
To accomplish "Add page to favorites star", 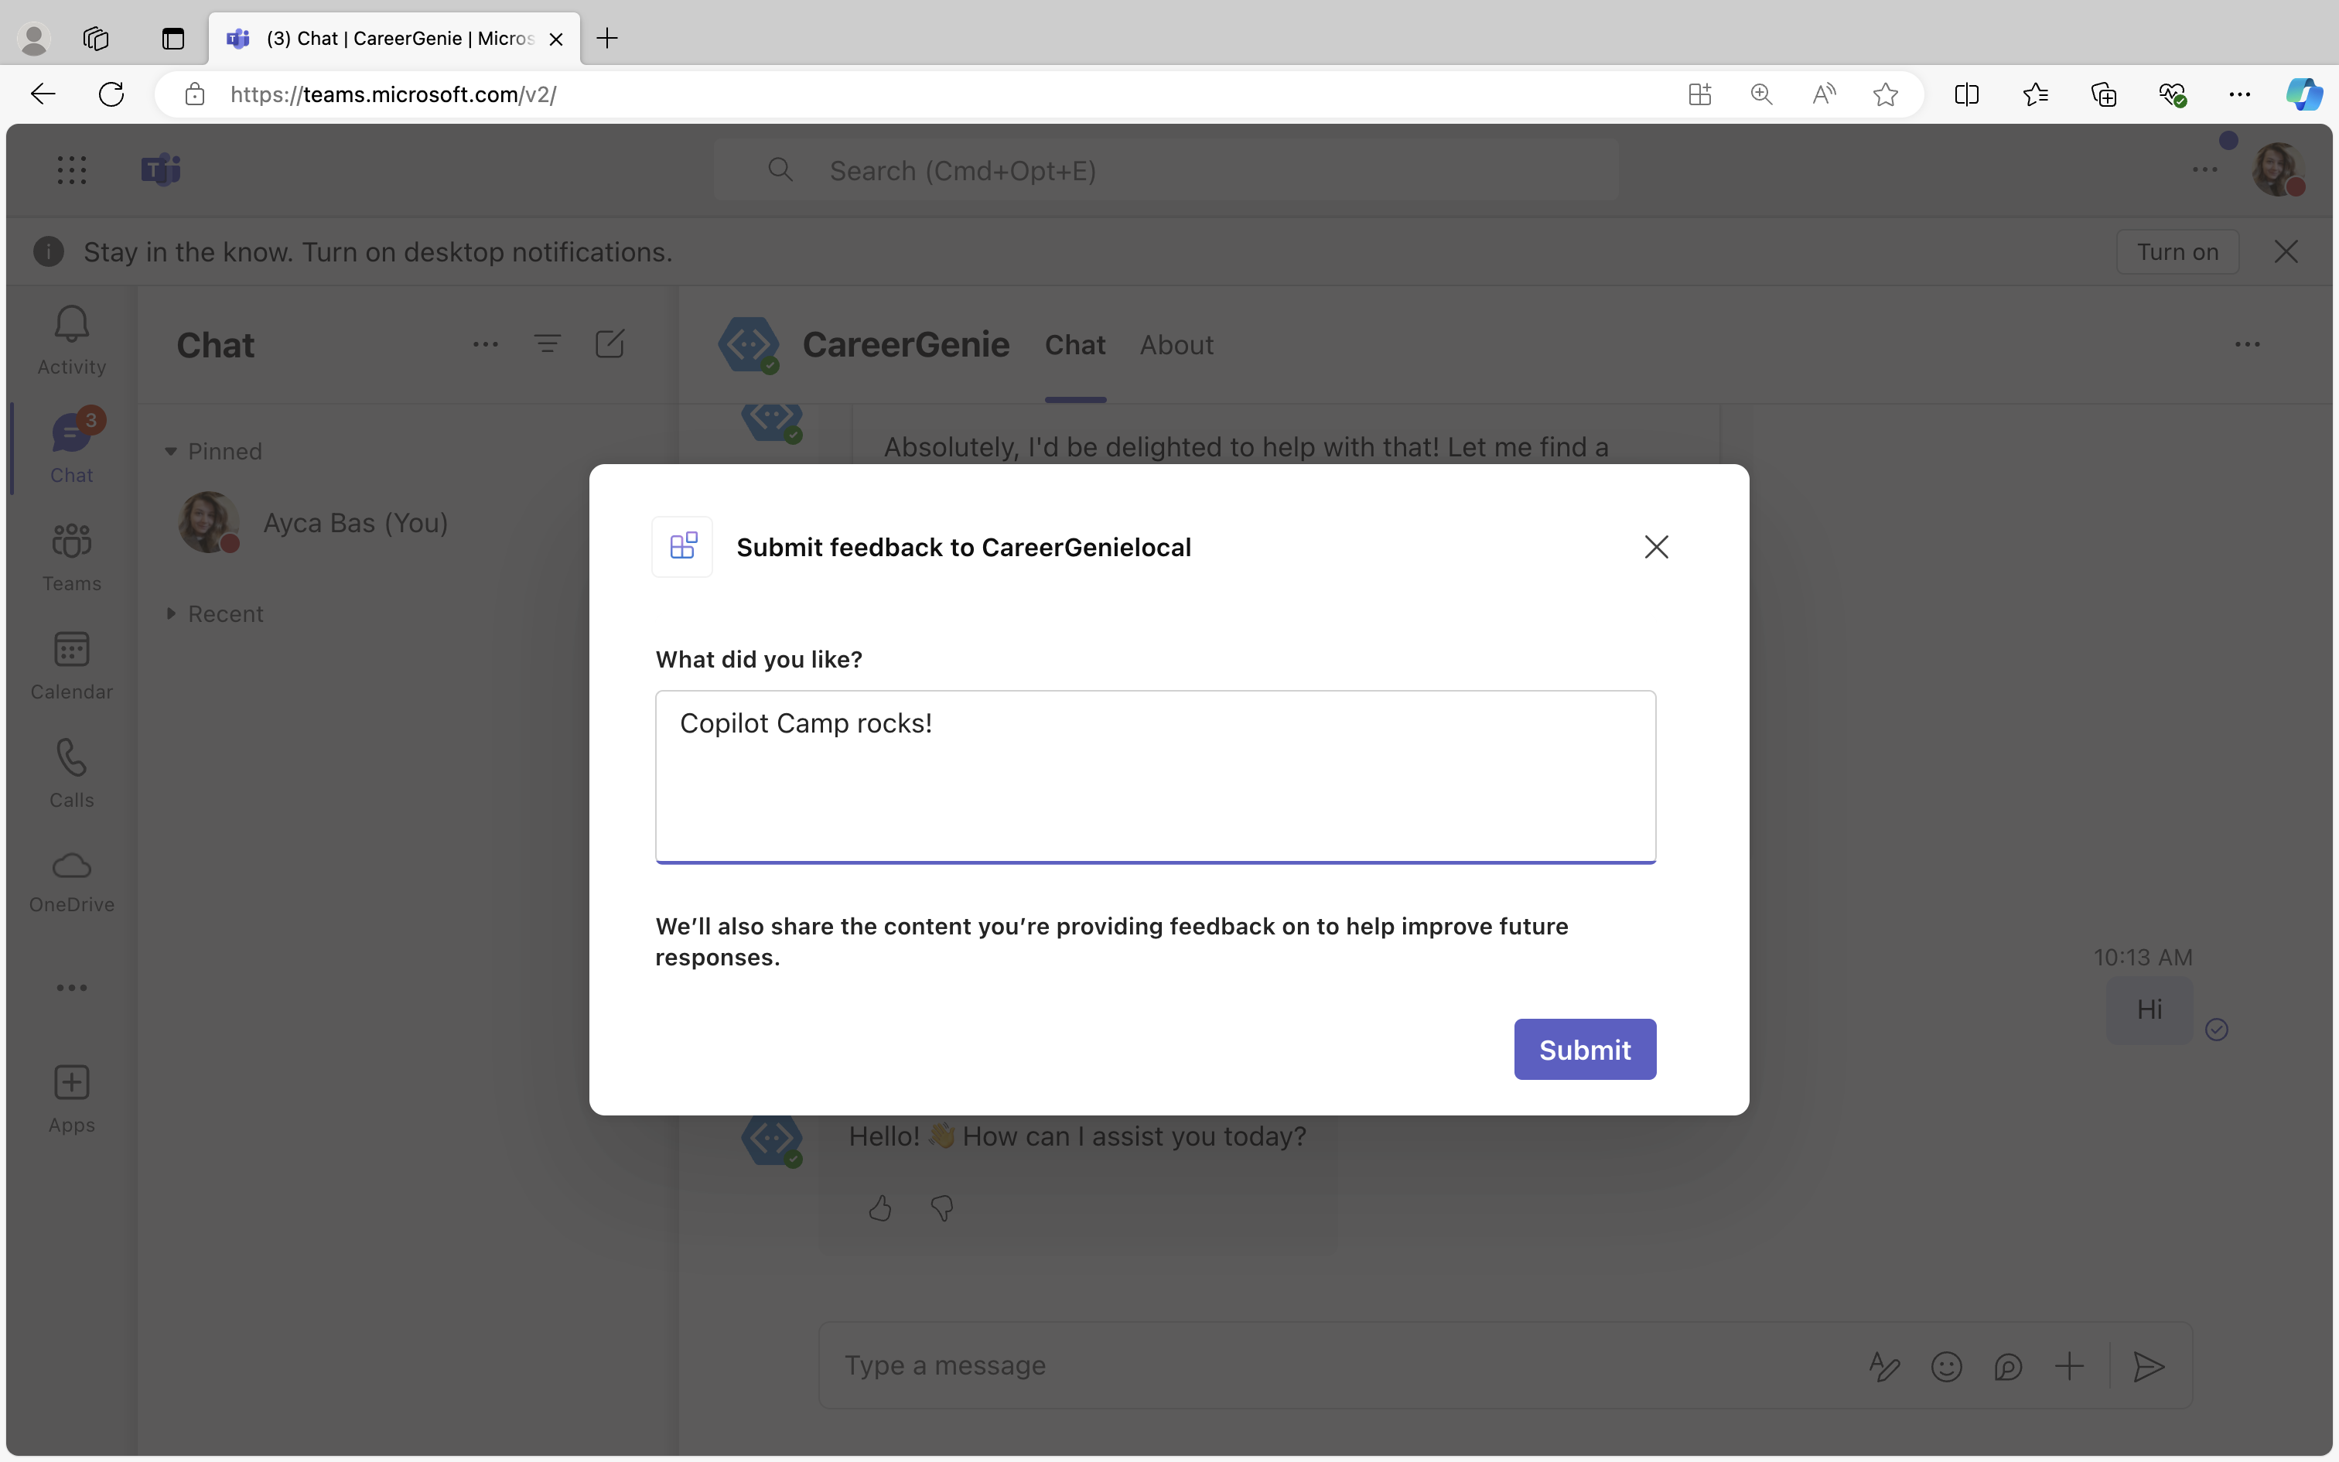I will pos(1885,94).
